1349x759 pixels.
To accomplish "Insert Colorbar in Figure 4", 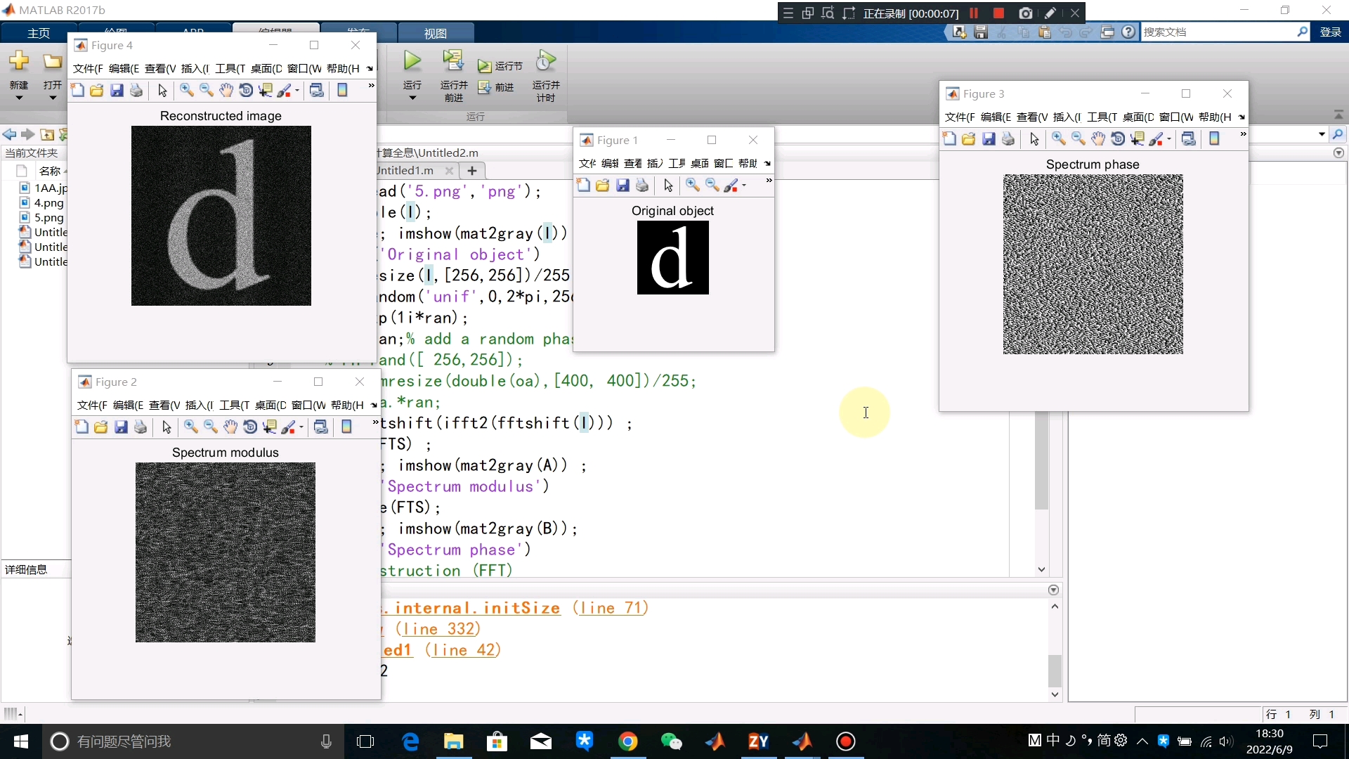I will (x=342, y=90).
